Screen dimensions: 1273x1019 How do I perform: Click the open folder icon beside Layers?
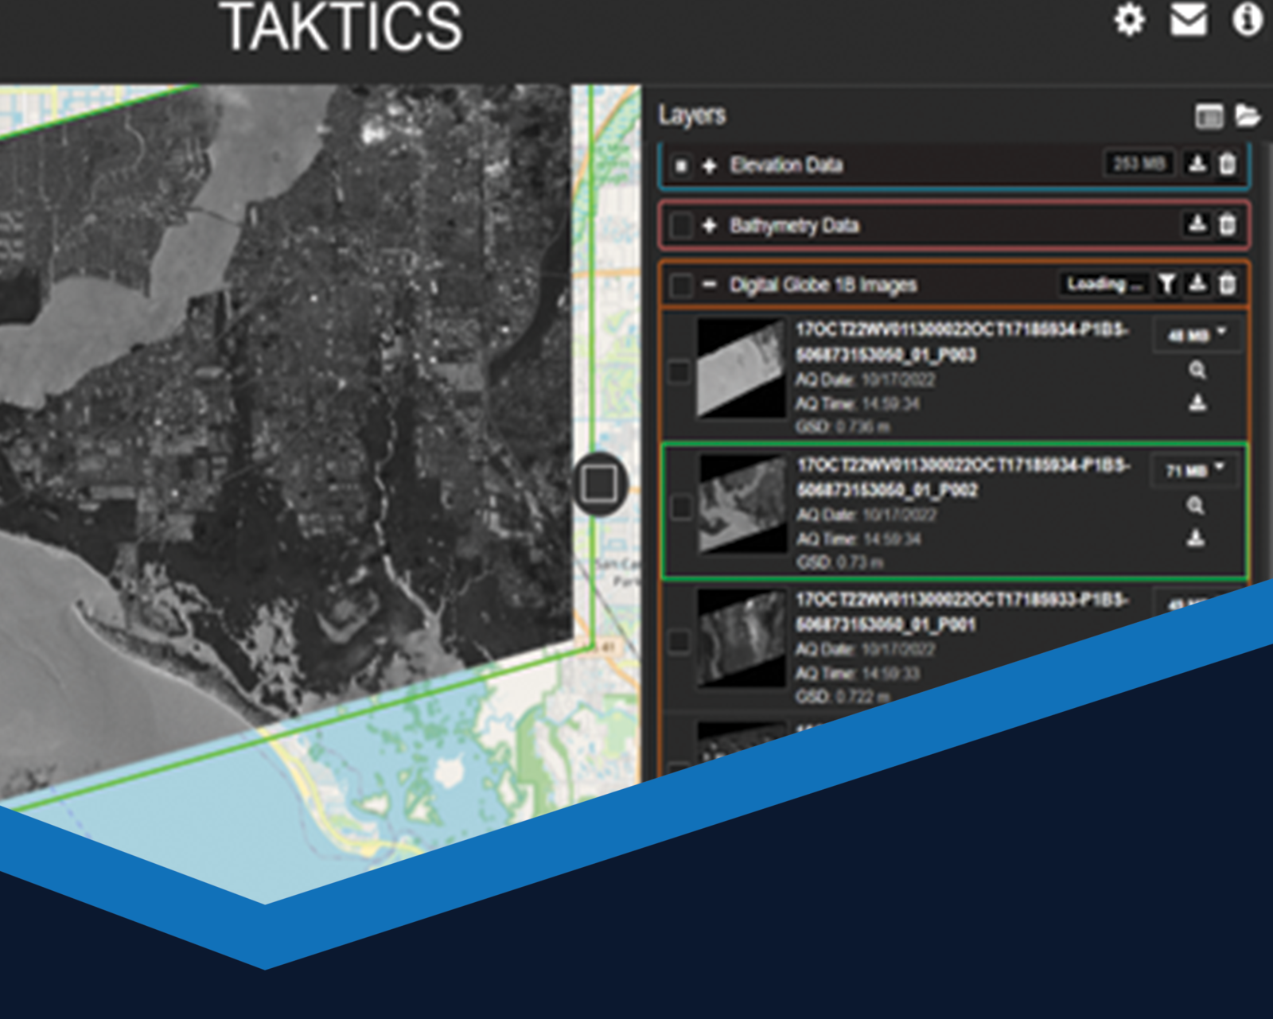1248,116
